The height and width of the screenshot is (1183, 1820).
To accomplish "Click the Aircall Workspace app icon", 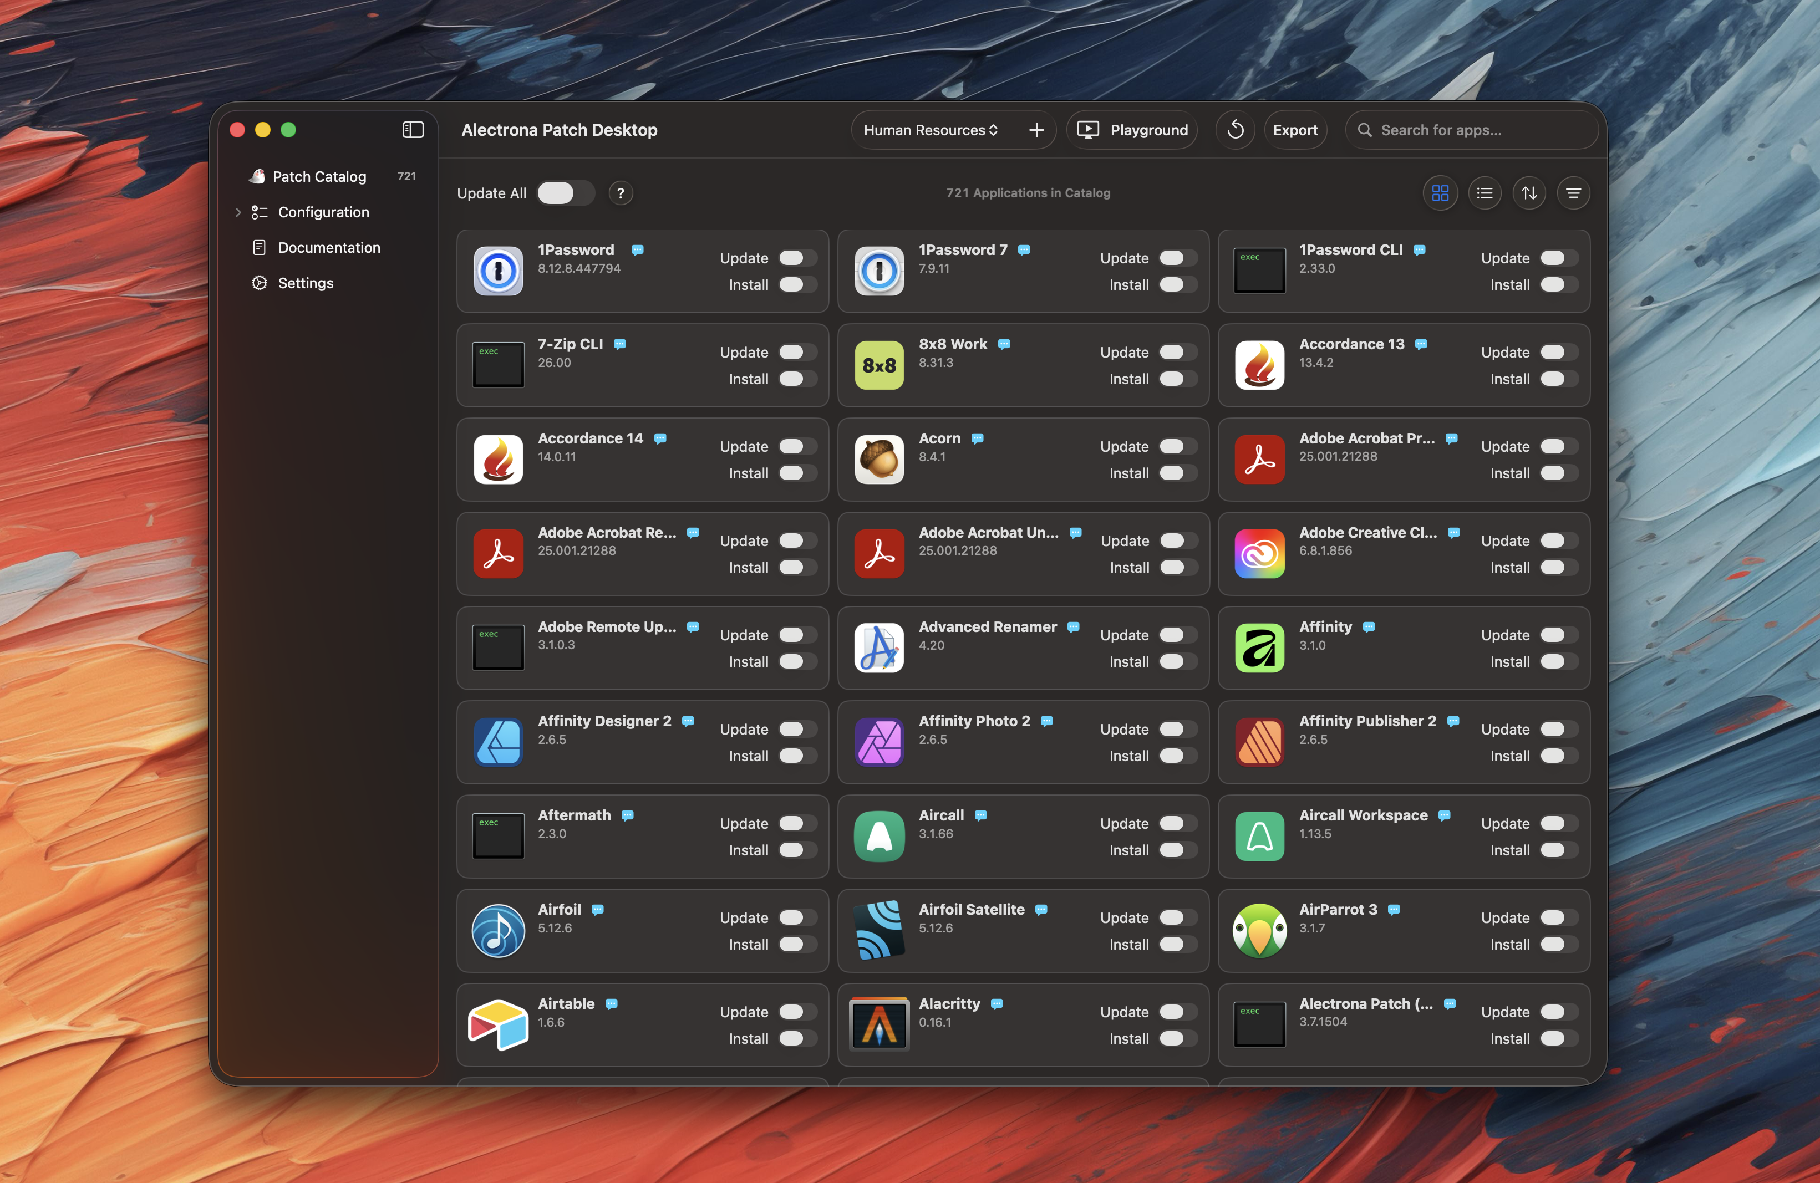I will point(1259,836).
